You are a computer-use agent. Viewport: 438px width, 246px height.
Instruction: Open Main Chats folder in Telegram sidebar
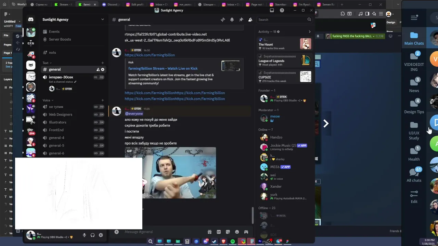414,39
